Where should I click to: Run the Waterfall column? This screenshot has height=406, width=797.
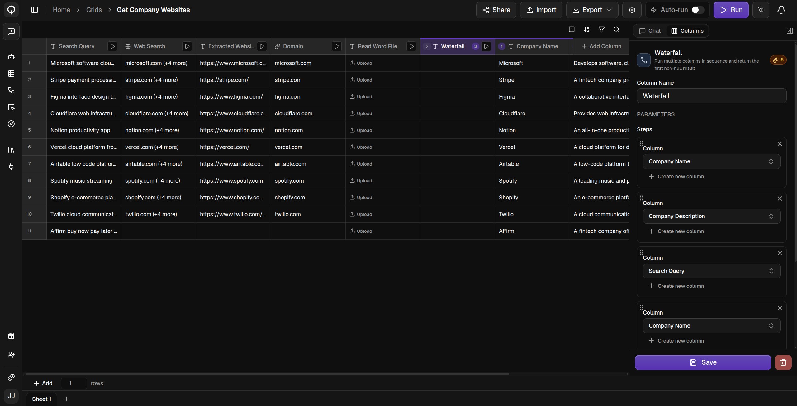[486, 46]
